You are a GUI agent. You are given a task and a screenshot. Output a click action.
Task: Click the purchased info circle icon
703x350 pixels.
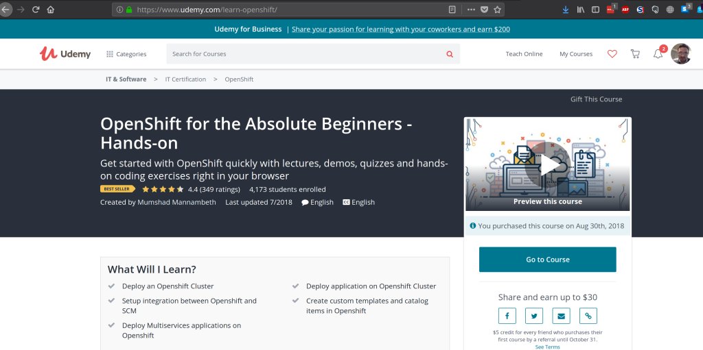pos(472,225)
